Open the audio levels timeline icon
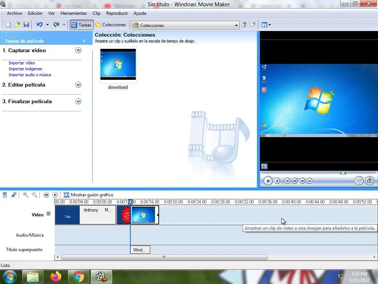This screenshot has height=284, width=378. point(5,195)
